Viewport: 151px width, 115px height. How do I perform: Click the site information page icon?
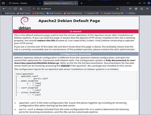[38, 9]
